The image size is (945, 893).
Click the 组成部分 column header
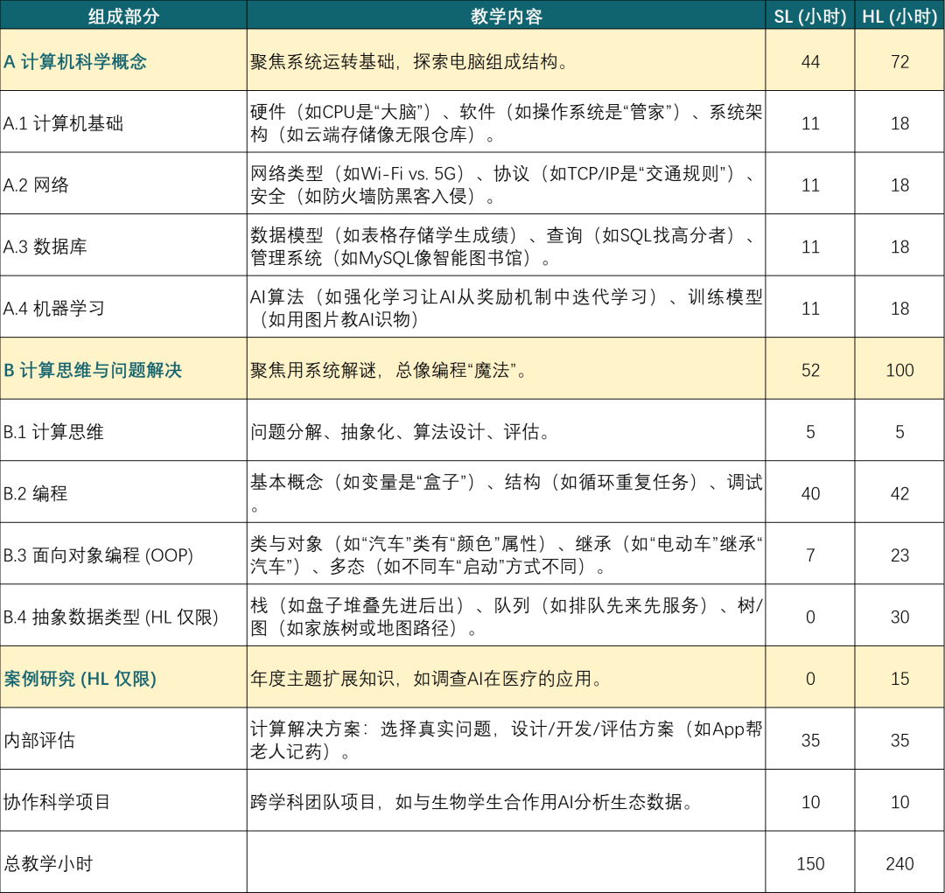(123, 17)
